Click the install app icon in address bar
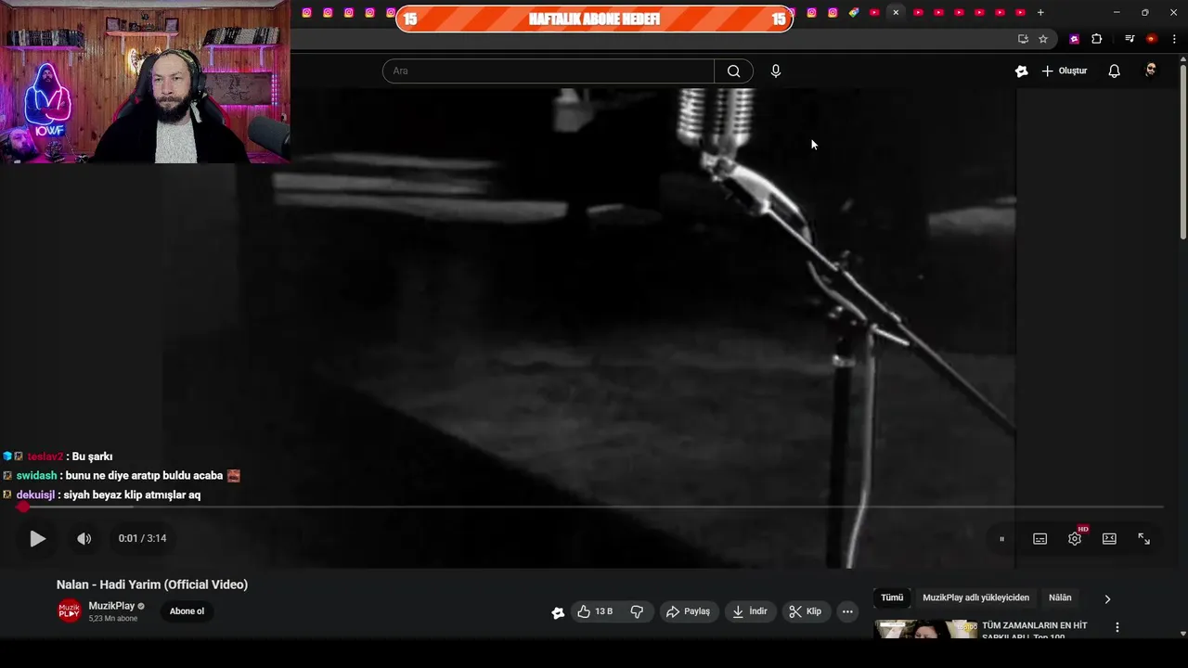This screenshot has height=668, width=1188. click(x=1023, y=39)
